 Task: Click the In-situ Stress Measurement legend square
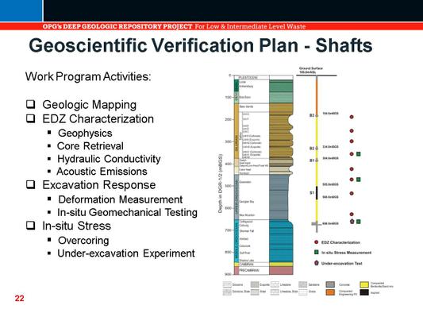[317, 252]
